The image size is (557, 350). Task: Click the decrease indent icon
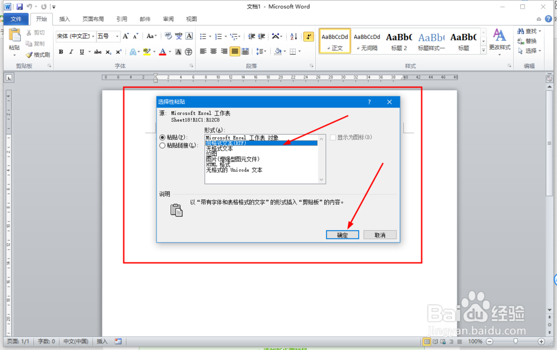click(252, 36)
